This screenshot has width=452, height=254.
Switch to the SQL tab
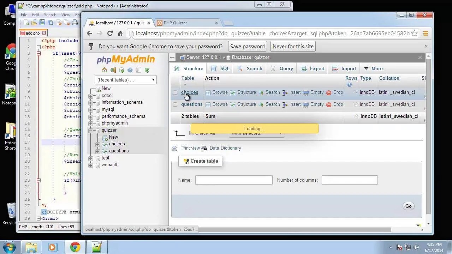click(x=220, y=68)
